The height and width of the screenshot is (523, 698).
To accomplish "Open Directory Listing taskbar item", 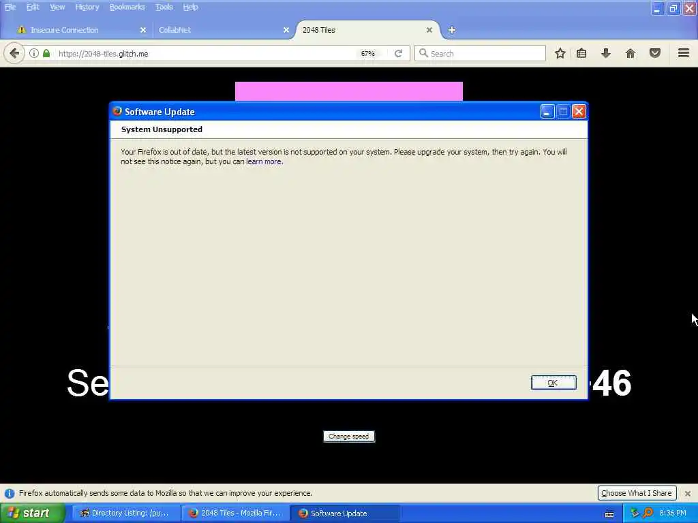I will click(x=126, y=513).
